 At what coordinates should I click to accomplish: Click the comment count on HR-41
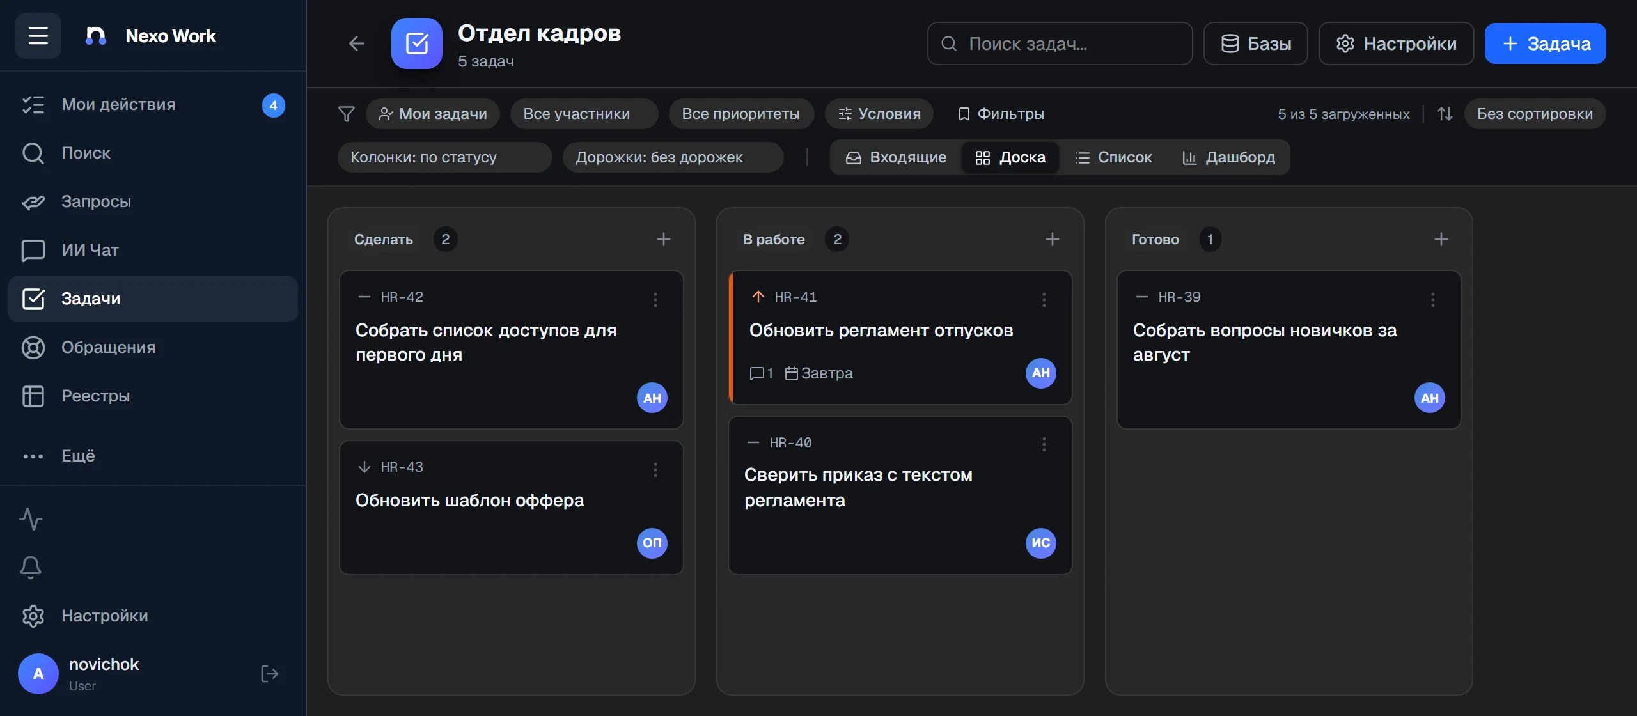762,373
